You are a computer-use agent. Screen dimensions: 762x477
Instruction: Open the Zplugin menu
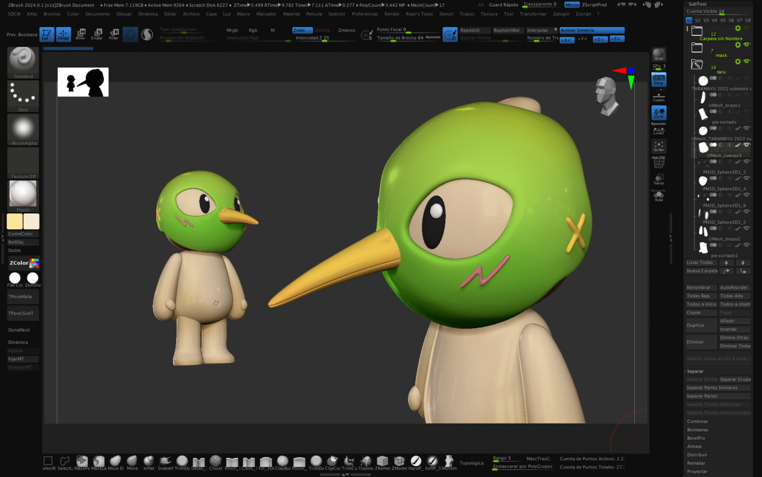[x=561, y=14]
